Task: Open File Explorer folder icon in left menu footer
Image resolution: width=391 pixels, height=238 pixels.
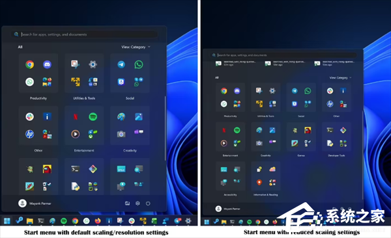Action: [127, 204]
